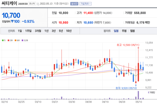Switch to the 주봉 candlestick chart
This screenshot has width=157, height=105.
(x=124, y=31)
